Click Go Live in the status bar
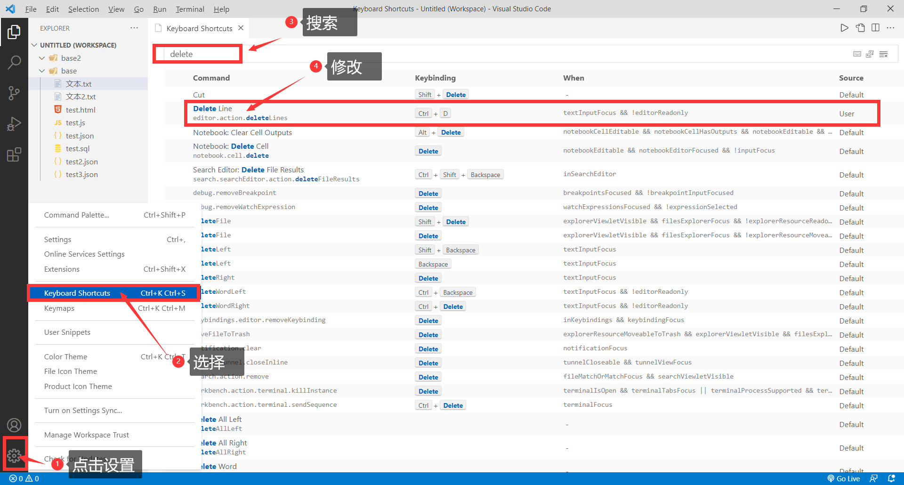The width and height of the screenshot is (904, 485). point(844,478)
